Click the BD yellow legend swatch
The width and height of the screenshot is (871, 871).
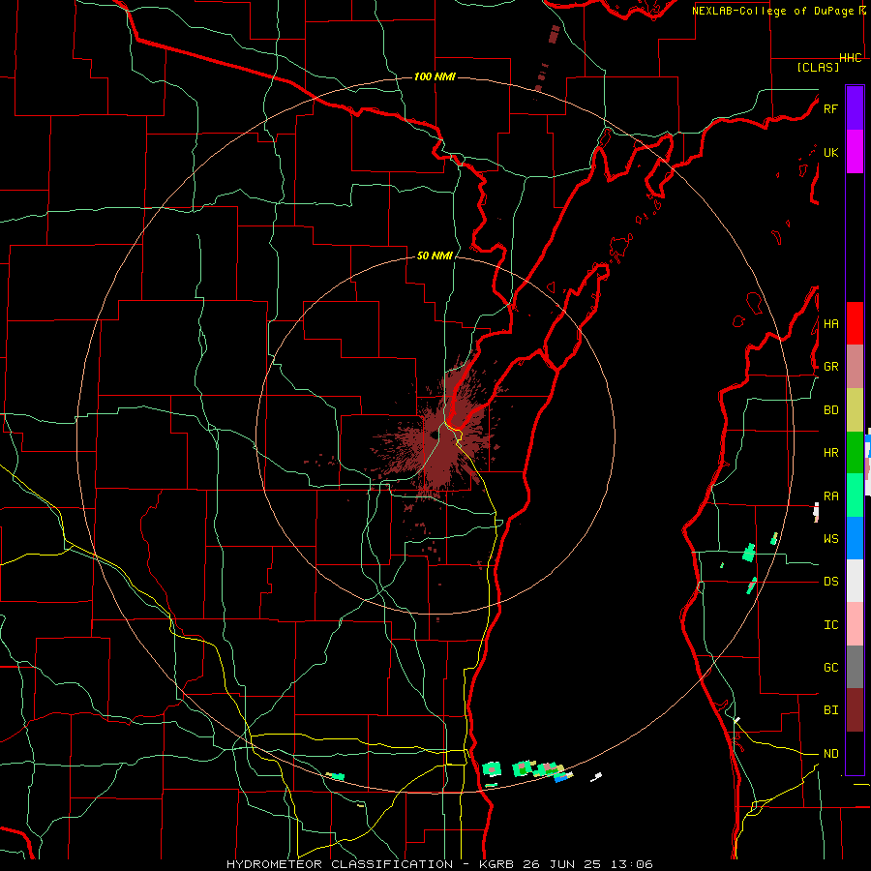855,410
